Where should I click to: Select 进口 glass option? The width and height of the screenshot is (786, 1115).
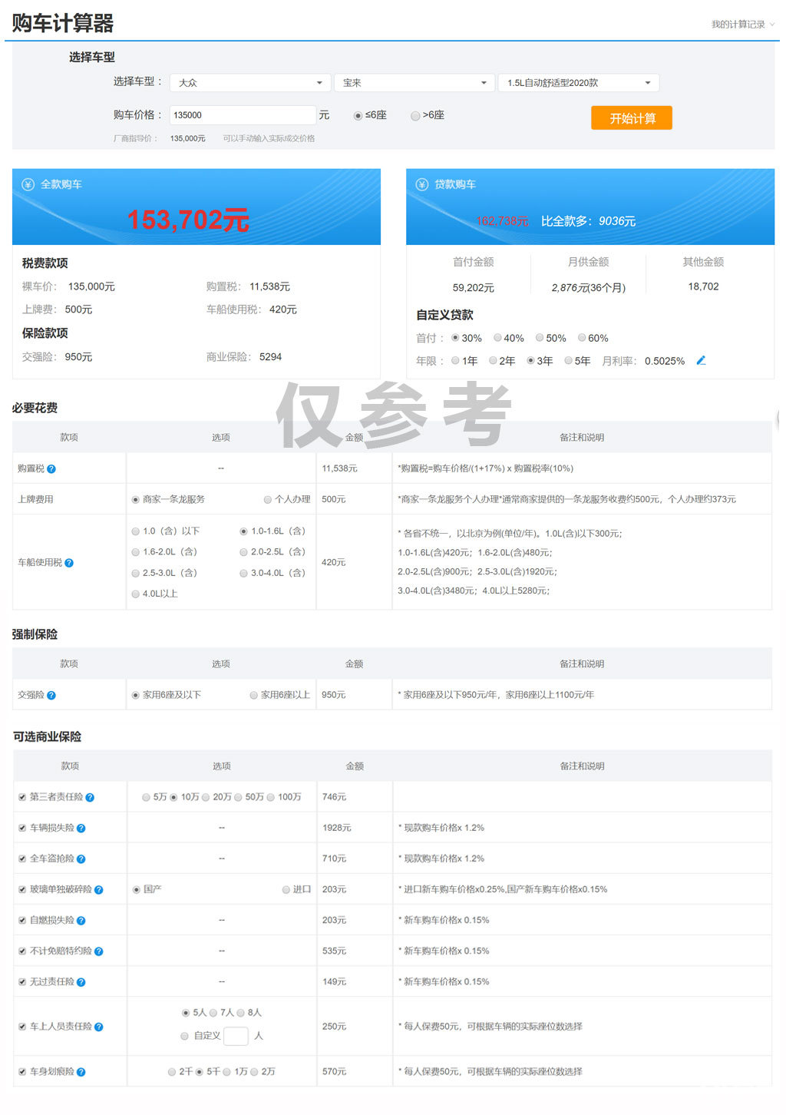click(286, 890)
